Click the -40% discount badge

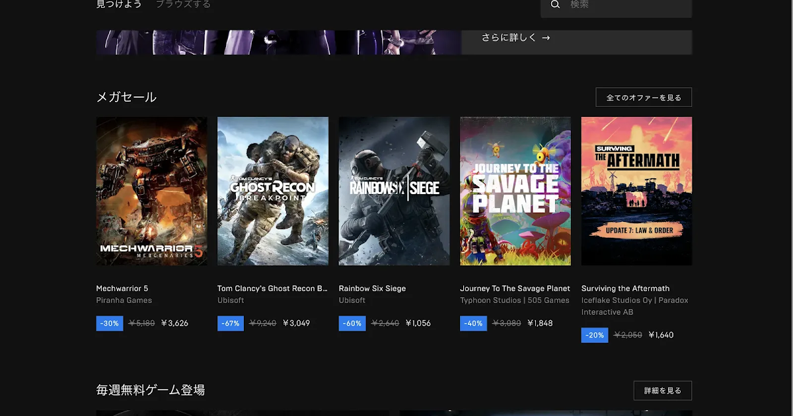[473, 324]
